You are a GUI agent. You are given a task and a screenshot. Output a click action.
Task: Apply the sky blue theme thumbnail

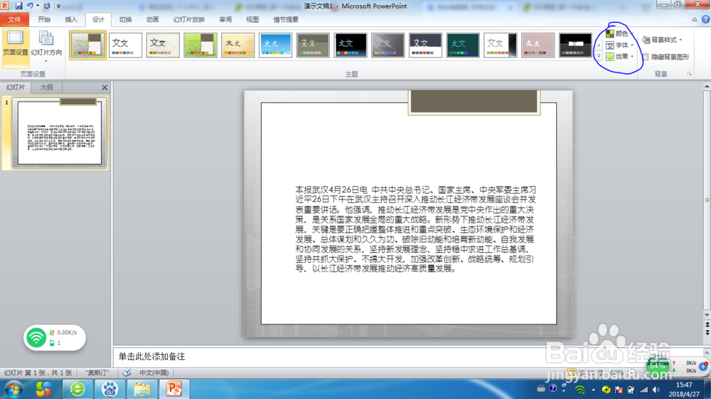275,45
